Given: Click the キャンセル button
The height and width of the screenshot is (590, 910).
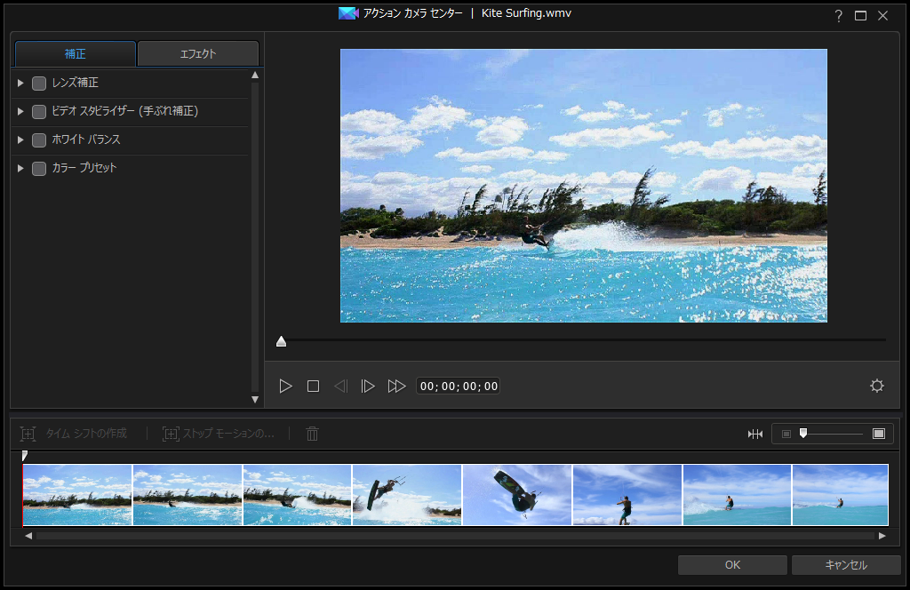Looking at the screenshot, I should point(846,565).
